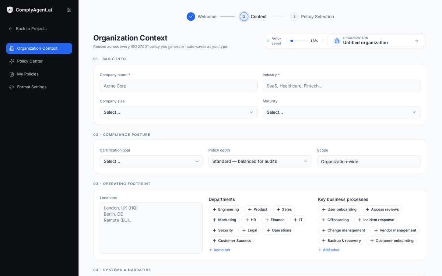Click plus icon on Offboarding chip
Screen dimensions: 442x276
[324, 220]
